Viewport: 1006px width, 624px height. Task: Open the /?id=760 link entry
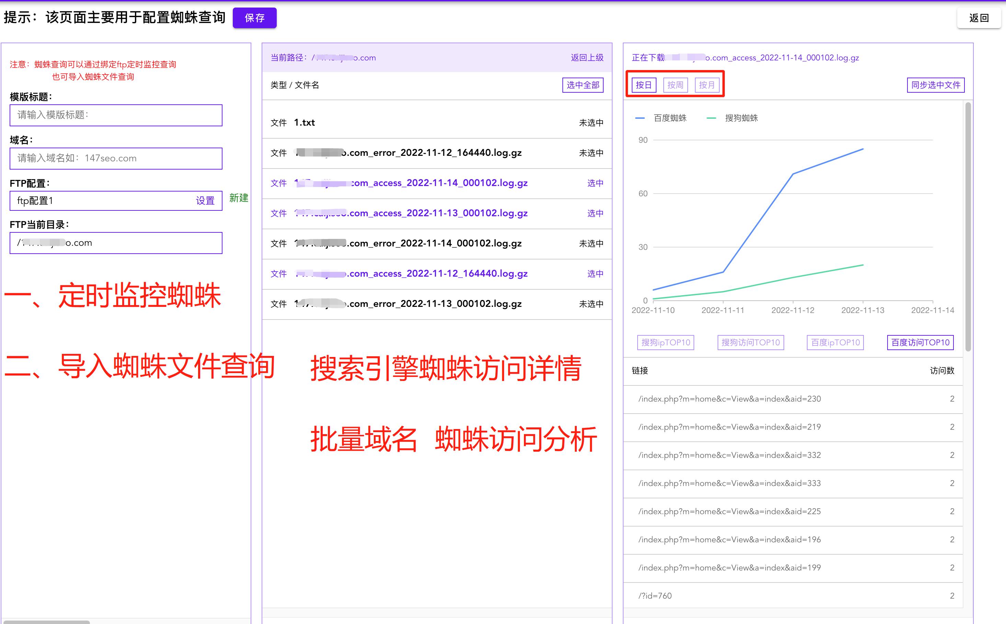pyautogui.click(x=654, y=596)
